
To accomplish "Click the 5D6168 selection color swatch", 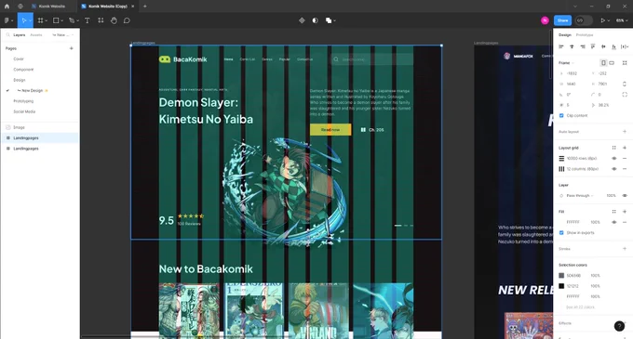I will 561,276.
